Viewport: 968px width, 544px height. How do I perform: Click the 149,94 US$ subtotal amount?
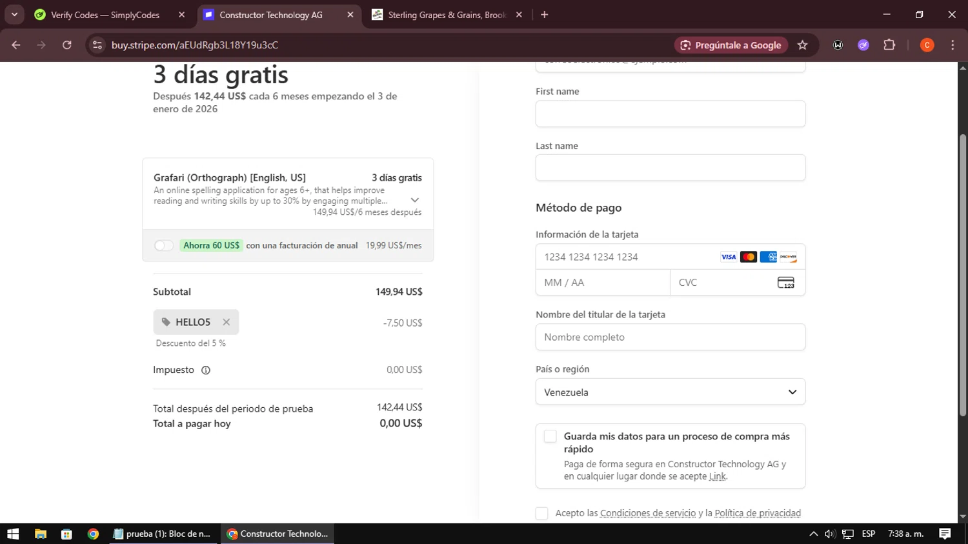399,292
